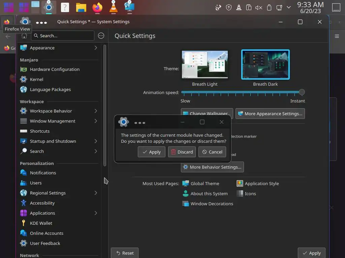Expand the hidden system tray arrow
The image size is (345, 258).
[x=289, y=7]
